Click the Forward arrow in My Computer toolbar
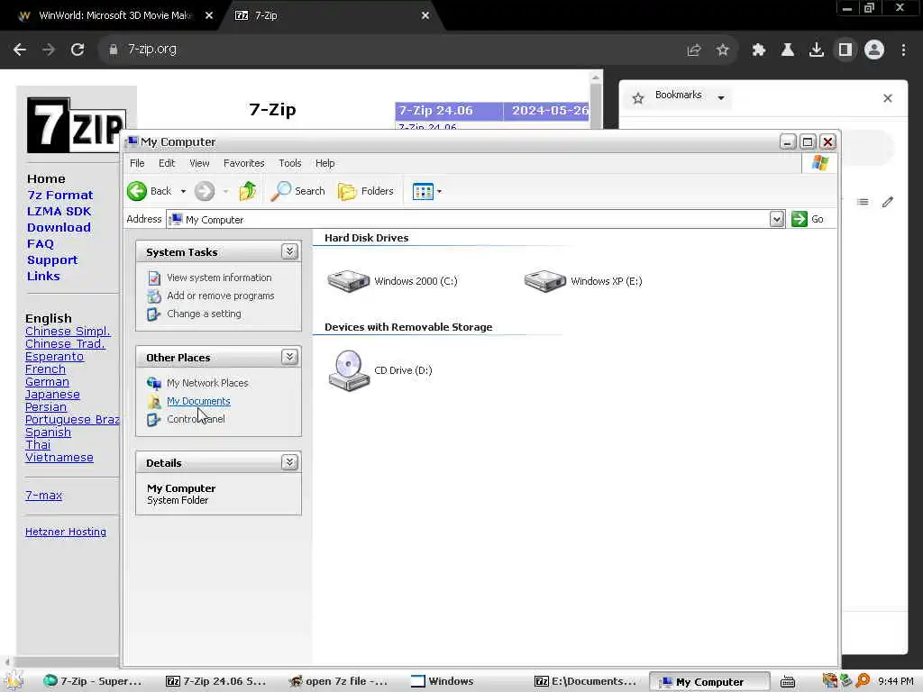This screenshot has width=923, height=692. 205,191
